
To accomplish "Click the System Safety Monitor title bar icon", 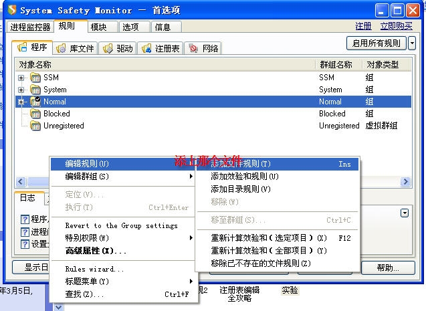I will tap(12, 10).
